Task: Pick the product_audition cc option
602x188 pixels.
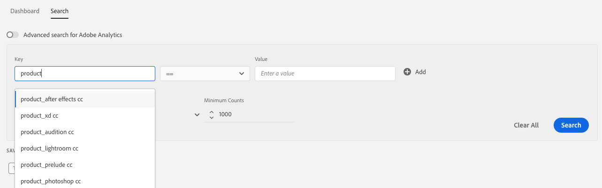Action: coord(84,132)
